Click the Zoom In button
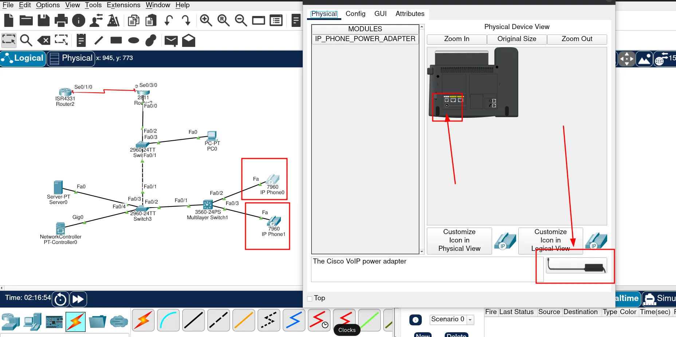Screen dimensions: 676x337 click(x=456, y=39)
